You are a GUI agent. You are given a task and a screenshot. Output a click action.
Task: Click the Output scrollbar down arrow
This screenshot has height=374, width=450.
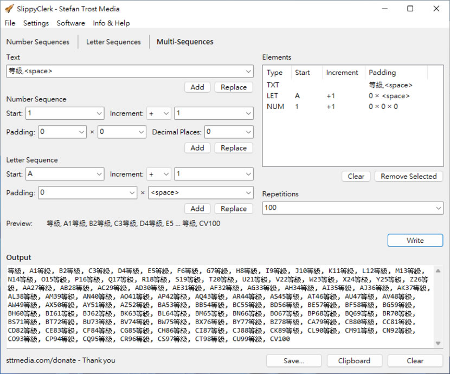pos(438,343)
